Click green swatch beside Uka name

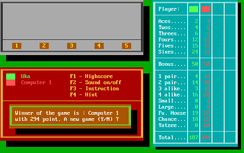click(x=11, y=76)
